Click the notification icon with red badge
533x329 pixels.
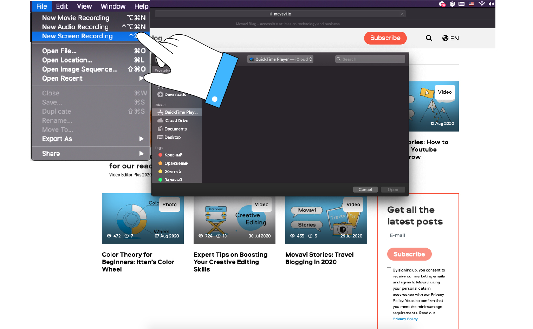coord(442,4)
